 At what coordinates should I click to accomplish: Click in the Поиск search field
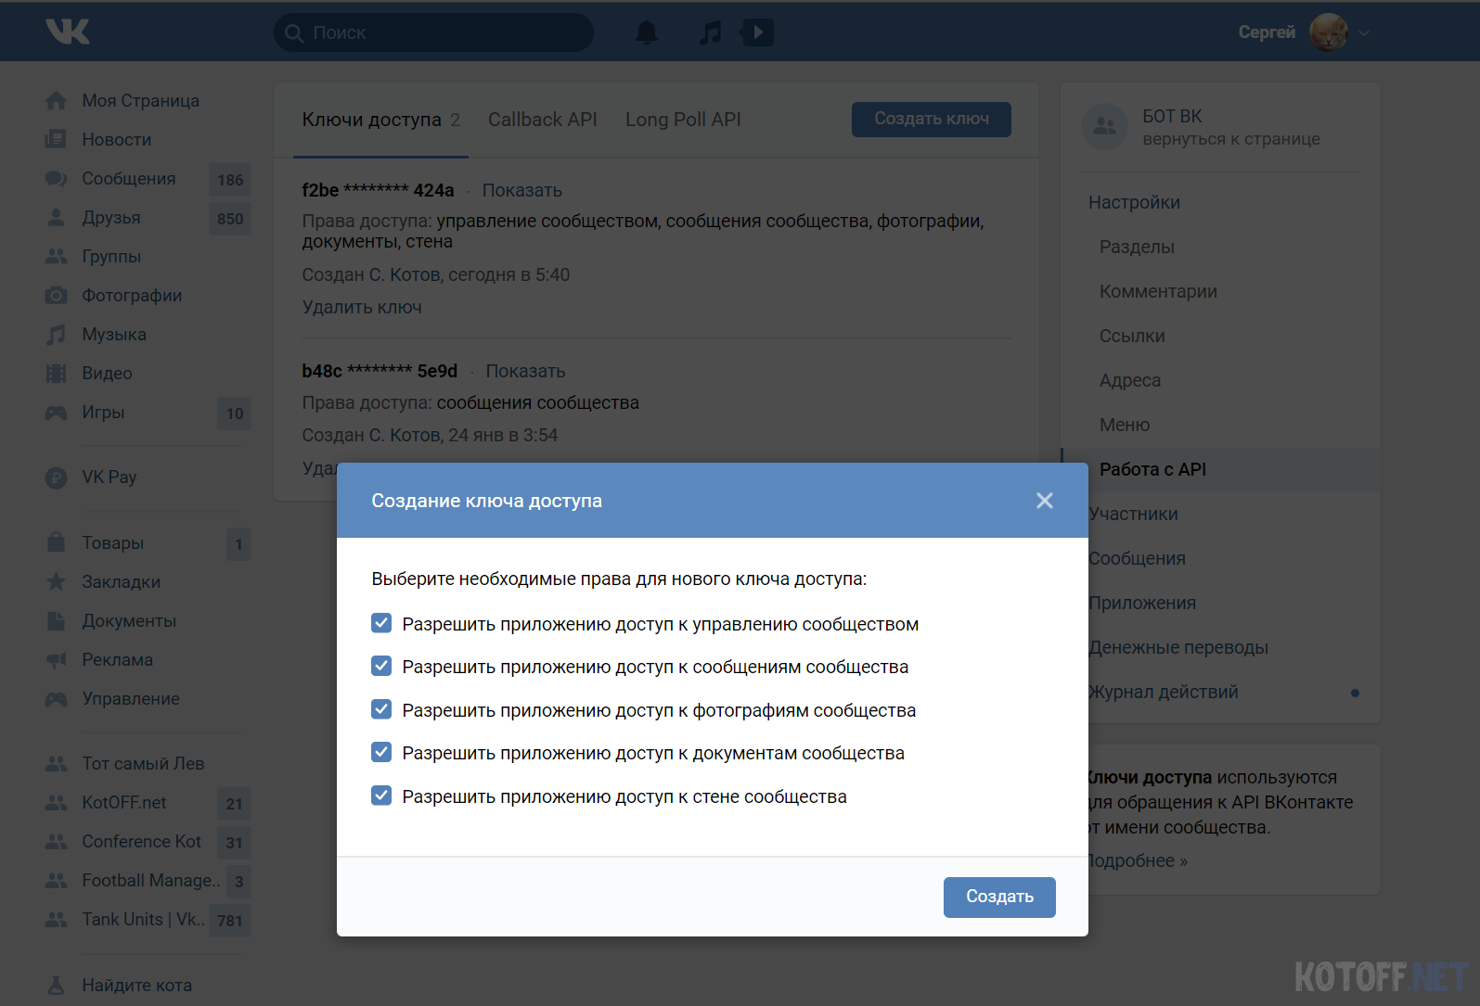tap(445, 33)
